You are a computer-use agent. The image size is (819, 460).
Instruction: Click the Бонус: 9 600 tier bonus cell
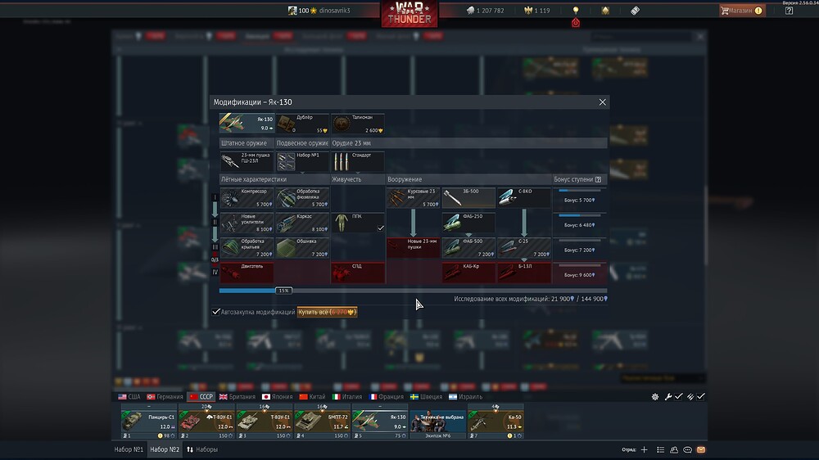[580, 273]
